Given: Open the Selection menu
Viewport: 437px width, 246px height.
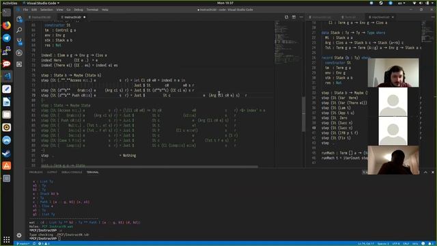Looking at the screenshot, I should pyautogui.click(x=46, y=10).
